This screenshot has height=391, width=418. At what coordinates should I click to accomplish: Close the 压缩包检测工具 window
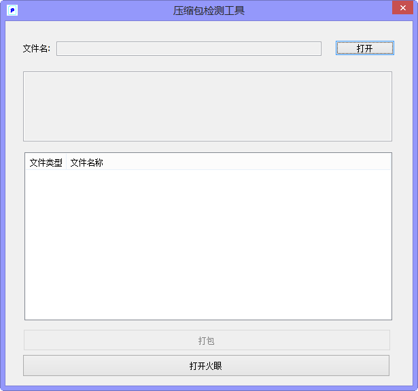401,9
